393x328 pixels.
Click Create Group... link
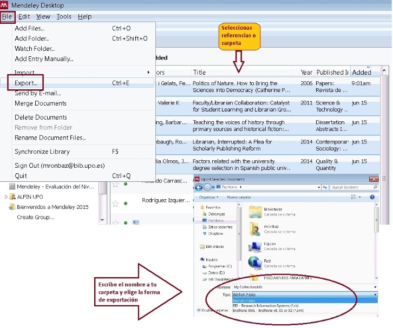click(x=36, y=217)
